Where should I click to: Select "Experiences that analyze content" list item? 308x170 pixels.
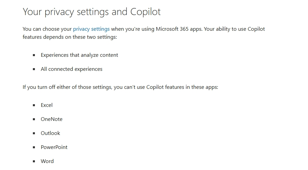[80, 55]
